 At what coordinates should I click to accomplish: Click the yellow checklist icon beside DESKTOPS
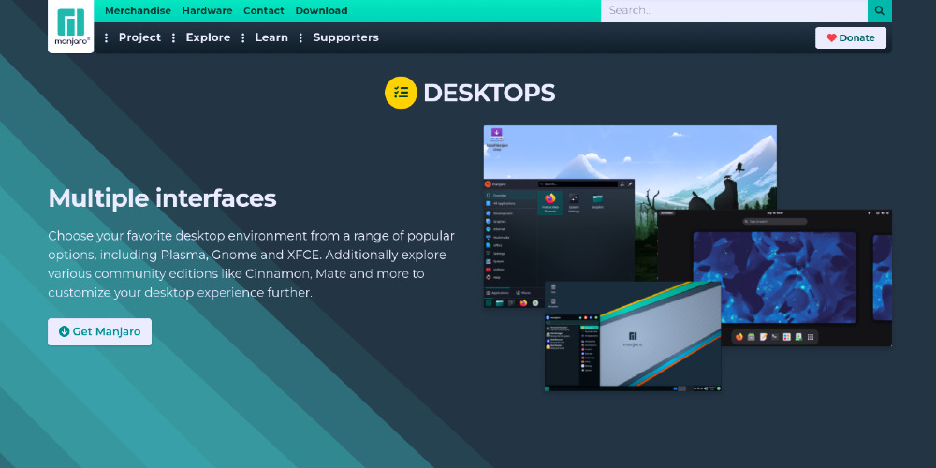pos(401,93)
